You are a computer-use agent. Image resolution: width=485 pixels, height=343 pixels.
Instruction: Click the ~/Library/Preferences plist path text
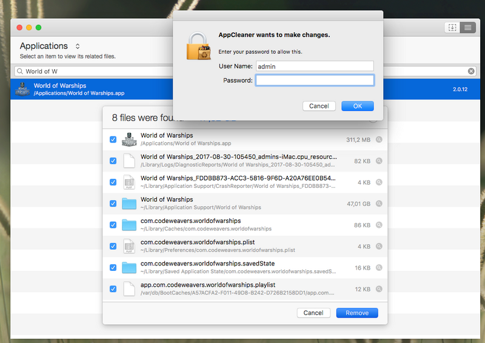tap(218, 250)
